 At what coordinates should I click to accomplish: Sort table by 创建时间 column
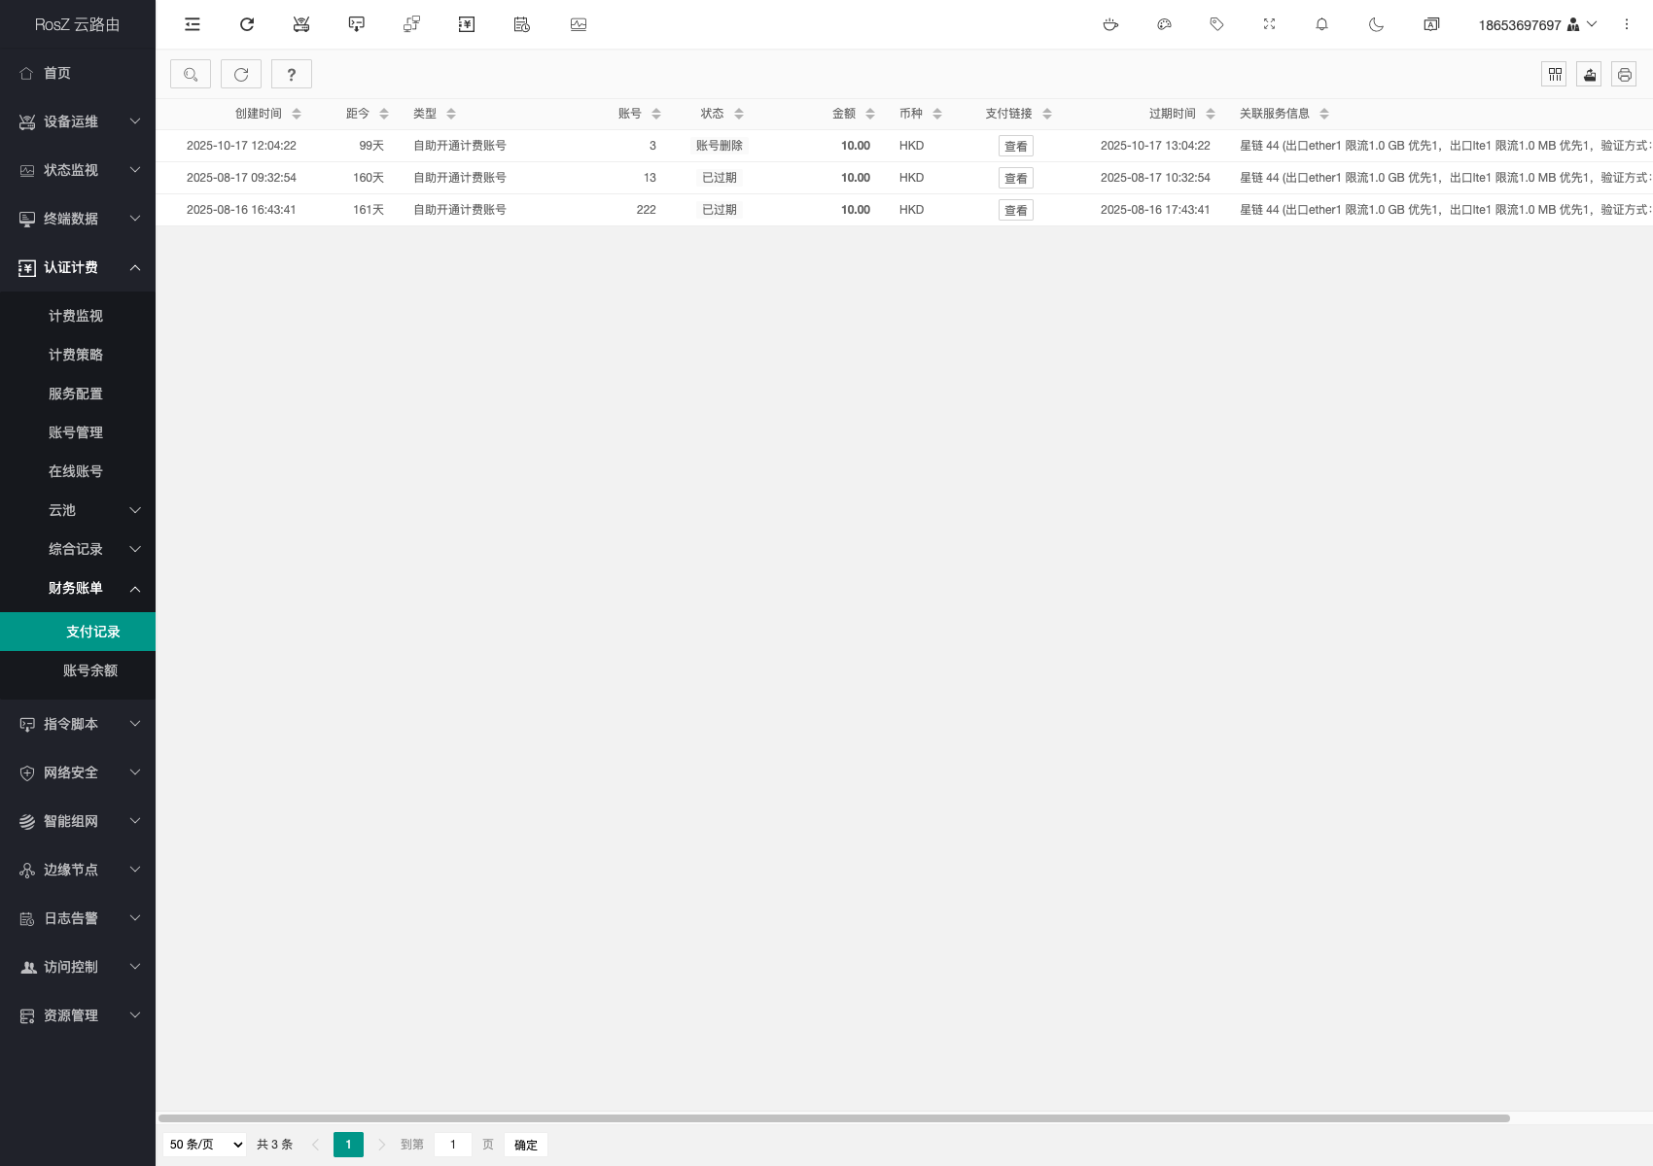point(296,114)
